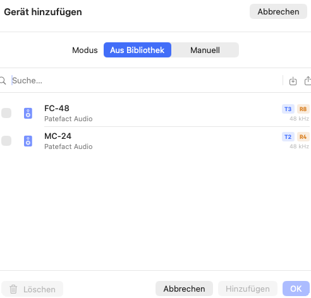The image size is (311, 298).
Task: Click the T2 badge on MC-24
Action: 288,137
